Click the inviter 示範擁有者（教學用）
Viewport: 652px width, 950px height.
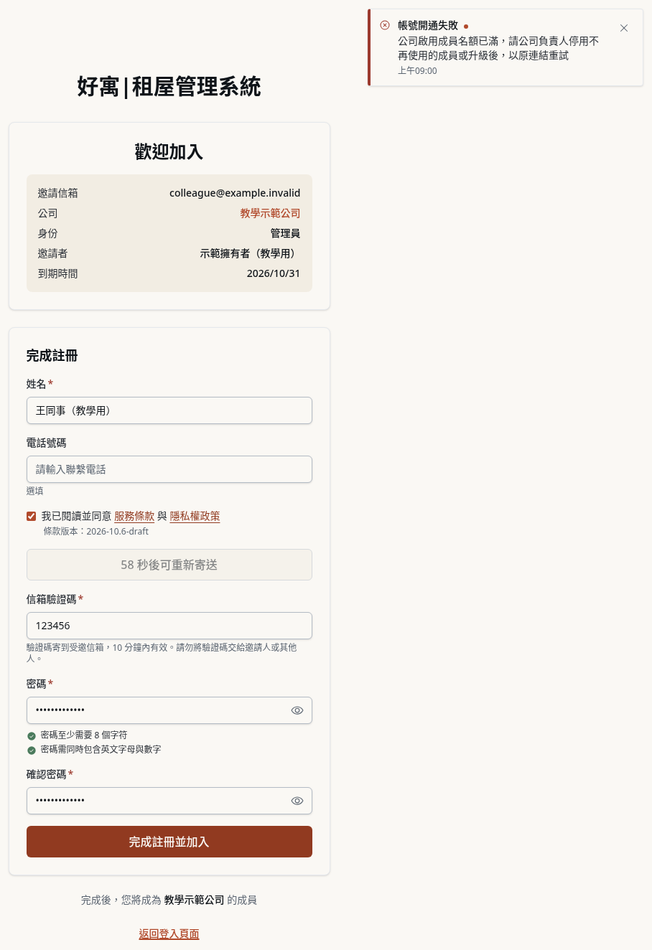point(250,253)
